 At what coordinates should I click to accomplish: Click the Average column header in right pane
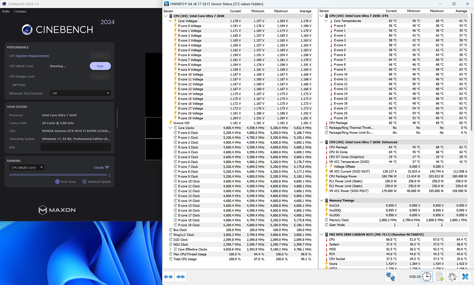(461, 11)
